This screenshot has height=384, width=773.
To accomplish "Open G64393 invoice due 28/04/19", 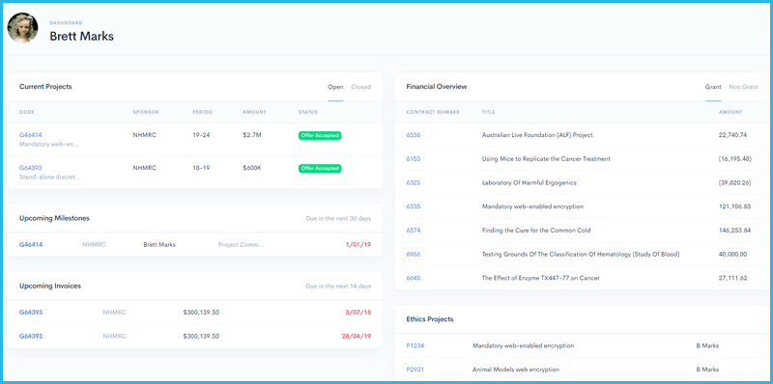I will pos(31,337).
